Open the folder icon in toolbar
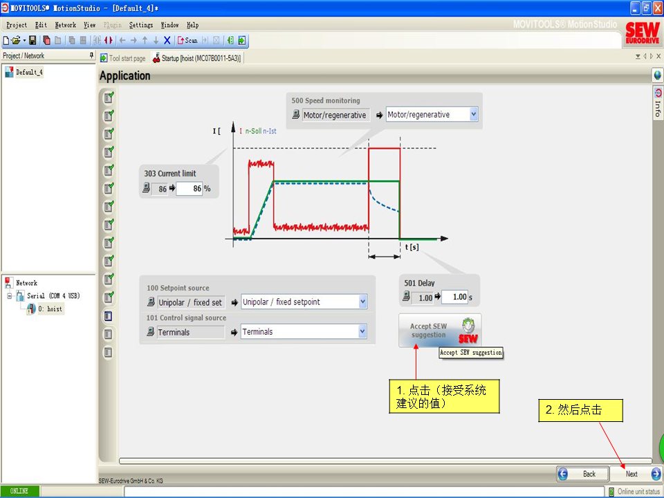 (x=16, y=41)
